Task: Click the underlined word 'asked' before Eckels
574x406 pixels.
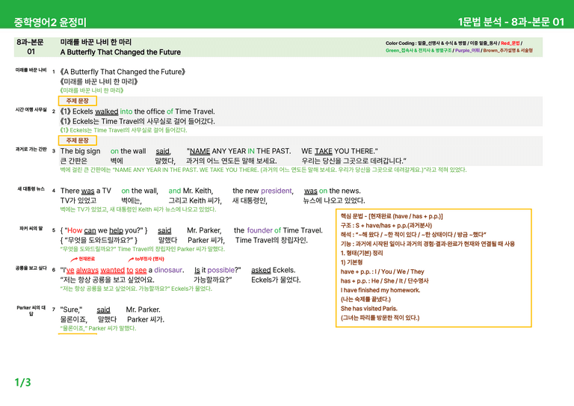Action: coord(261,270)
